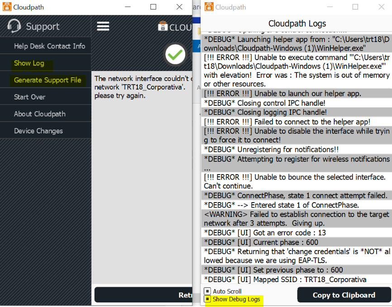Minimize the left Cloudpath window
Image resolution: width=392 pixels, height=307 pixels.
[x=128, y=7]
